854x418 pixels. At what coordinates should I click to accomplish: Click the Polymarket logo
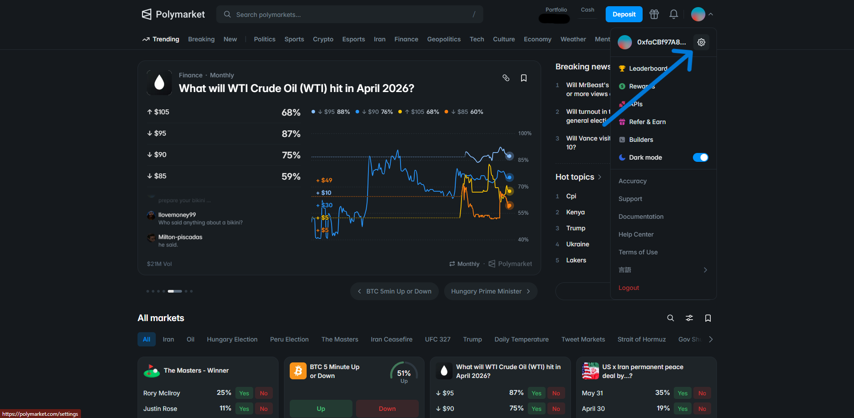[173, 14]
